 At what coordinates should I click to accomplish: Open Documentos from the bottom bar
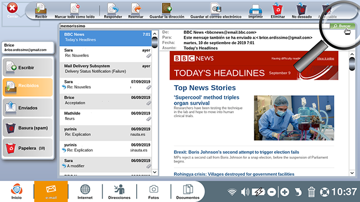point(188,191)
